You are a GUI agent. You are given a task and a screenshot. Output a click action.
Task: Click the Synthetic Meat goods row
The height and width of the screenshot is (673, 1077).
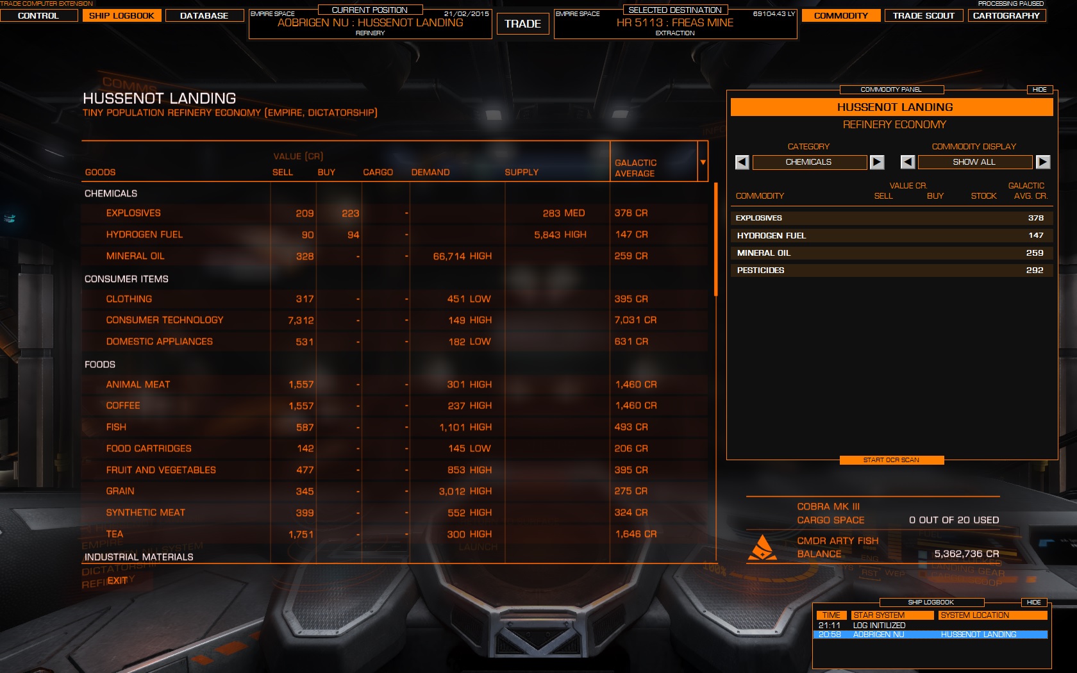click(394, 513)
